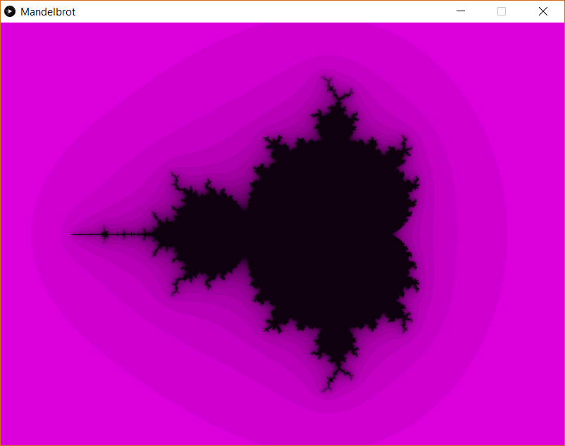Minimize the Mandelbrot window

click(461, 11)
